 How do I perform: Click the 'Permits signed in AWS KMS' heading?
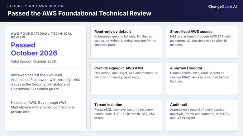coord(119,68)
